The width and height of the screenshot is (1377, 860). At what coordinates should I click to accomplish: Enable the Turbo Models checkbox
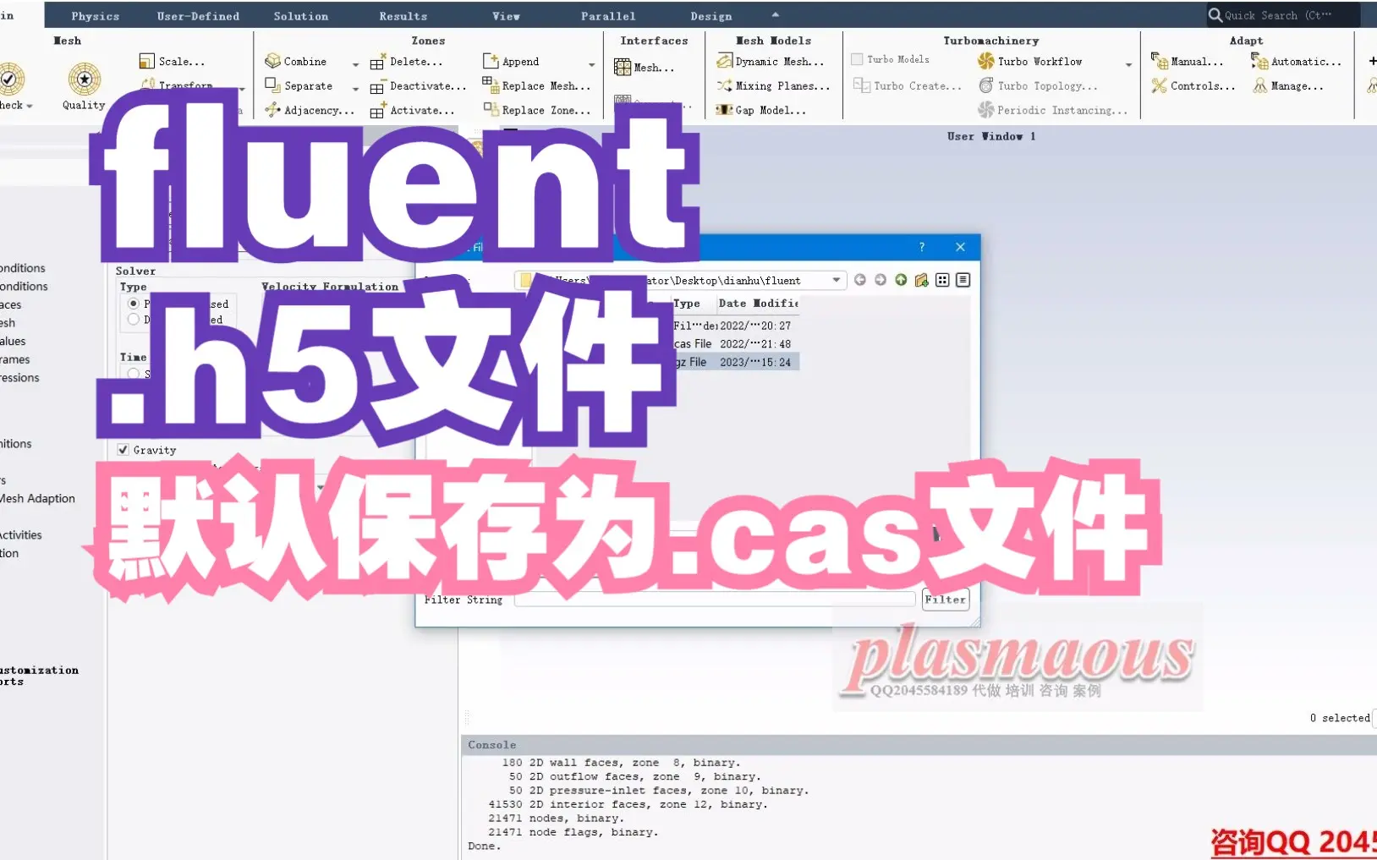pos(857,59)
